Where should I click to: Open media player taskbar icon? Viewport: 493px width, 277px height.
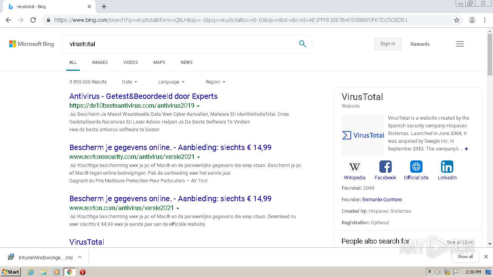(x=57, y=272)
